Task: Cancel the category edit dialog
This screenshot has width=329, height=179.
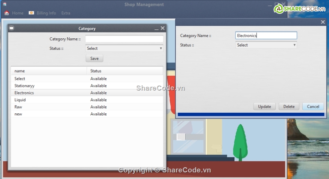Action: tap(313, 106)
